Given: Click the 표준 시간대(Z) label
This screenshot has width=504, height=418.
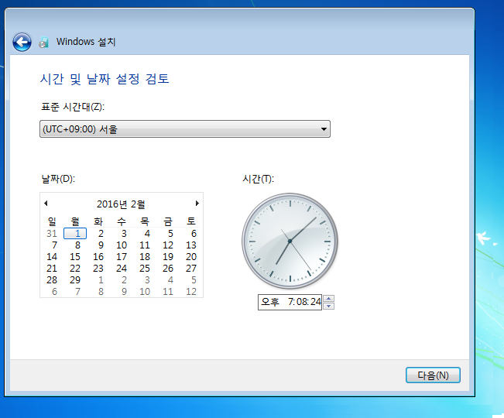Looking at the screenshot, I should (x=73, y=107).
